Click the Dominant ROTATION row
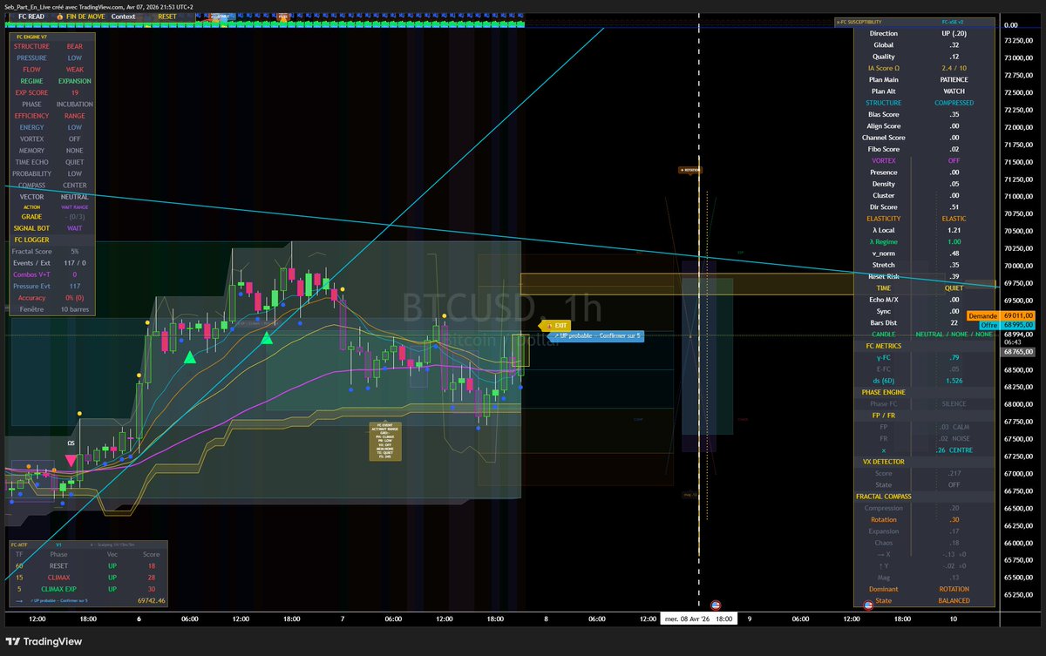Viewport: 1046px width, 656px height. tap(924, 589)
